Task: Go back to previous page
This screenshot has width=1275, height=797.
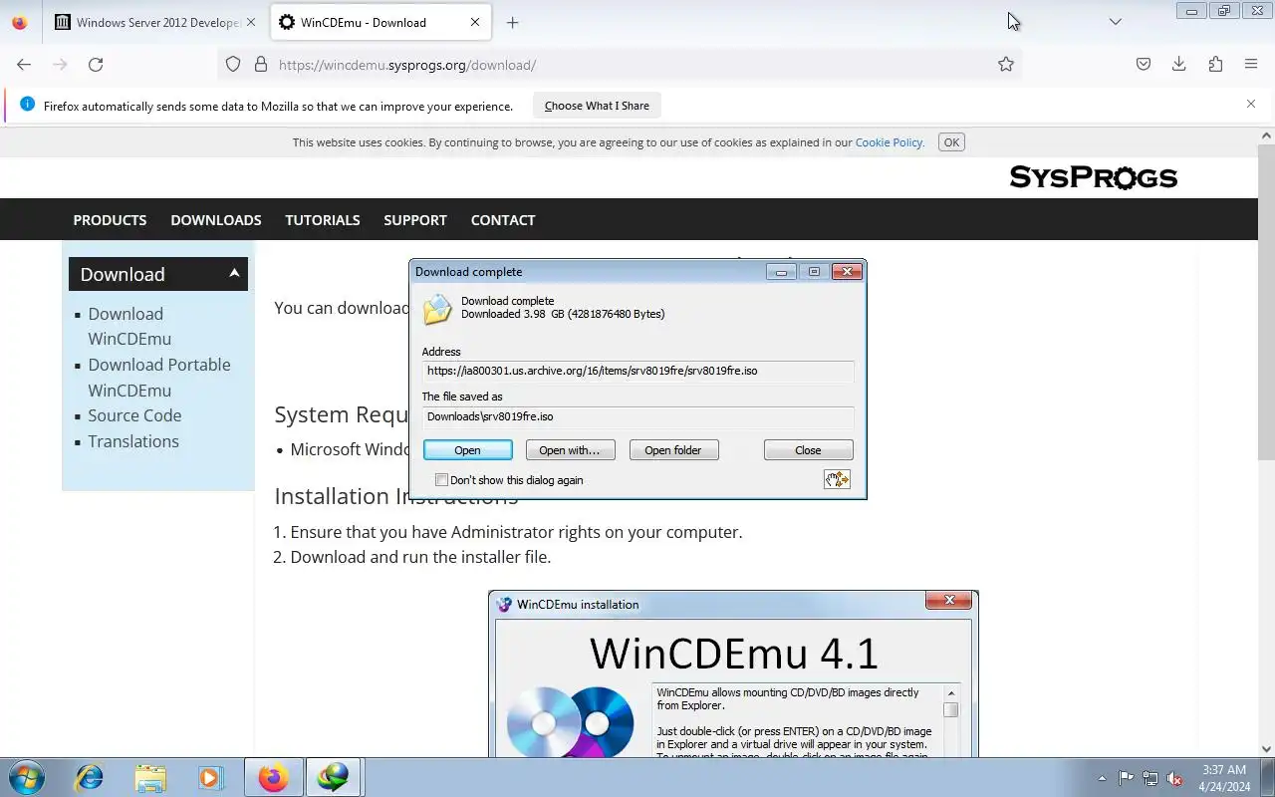Action: point(24,64)
